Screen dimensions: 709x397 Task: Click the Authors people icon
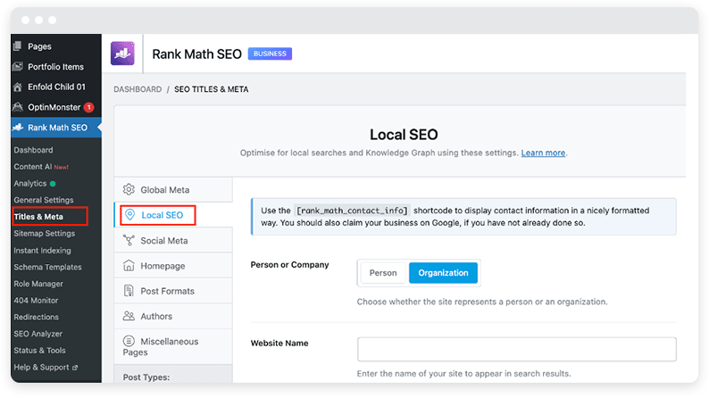(x=129, y=316)
